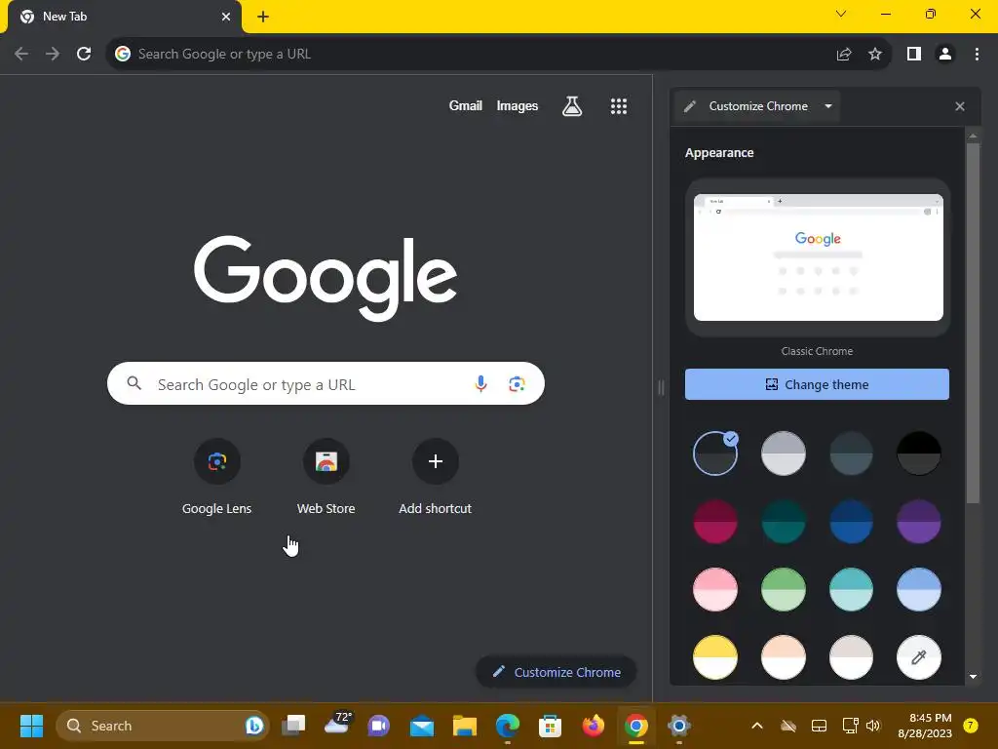Viewport: 998px width, 749px height.
Task: Select the light blue color swatch
Action: 918,589
